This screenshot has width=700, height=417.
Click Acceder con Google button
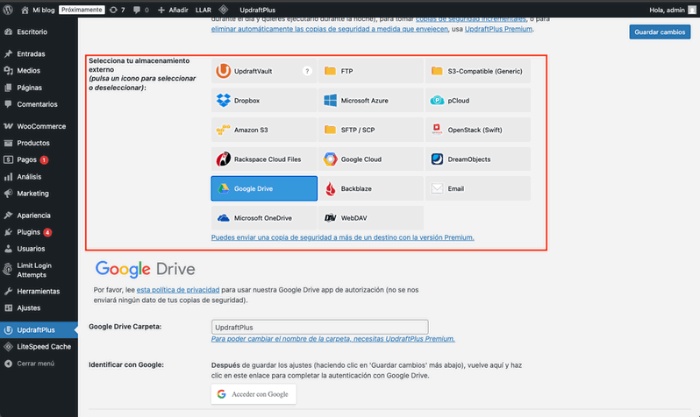[x=254, y=394]
